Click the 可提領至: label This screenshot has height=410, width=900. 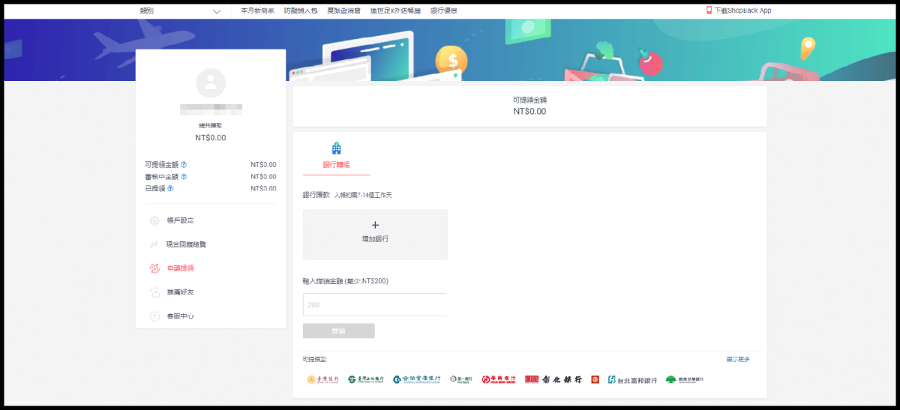(315, 360)
